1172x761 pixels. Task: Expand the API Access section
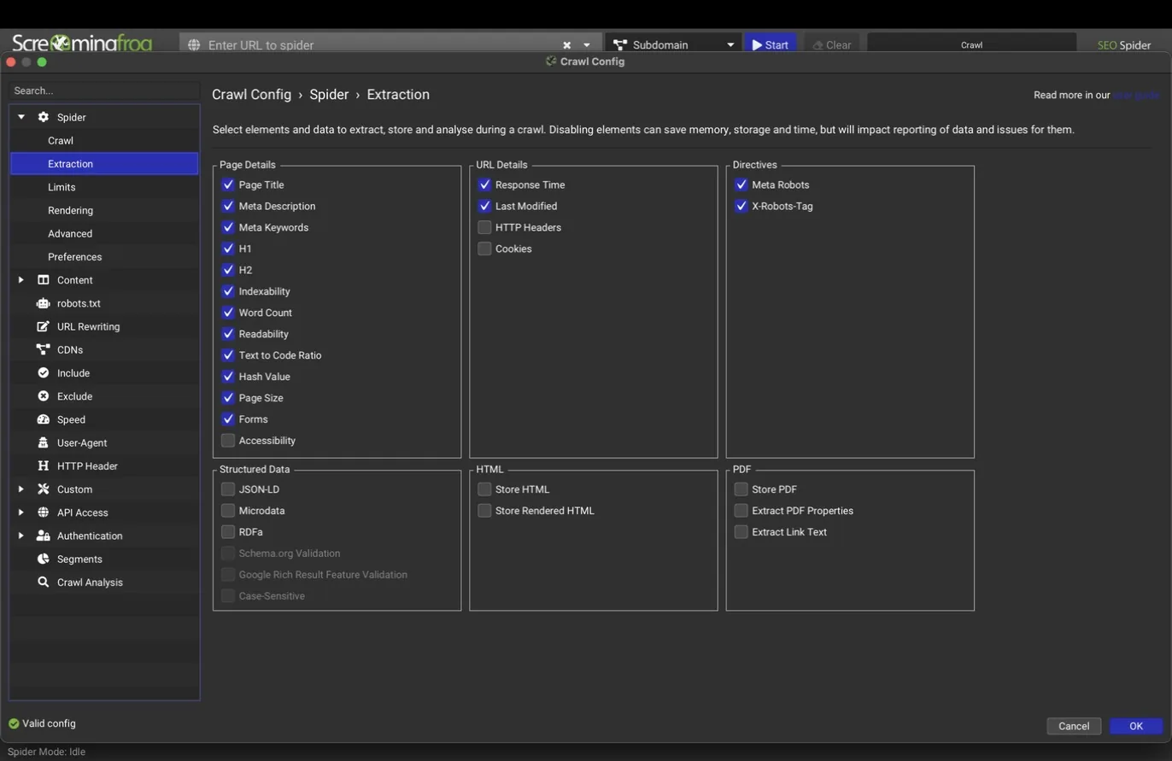click(x=21, y=512)
